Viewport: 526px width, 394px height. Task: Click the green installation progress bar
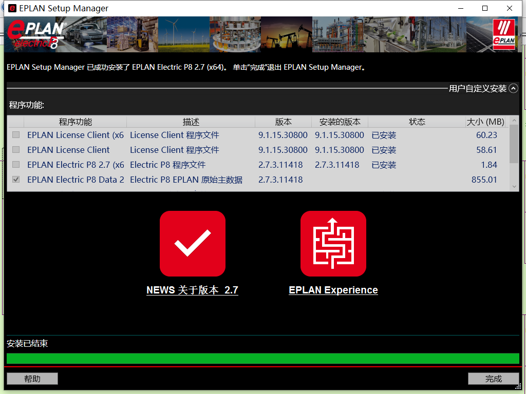tap(262, 358)
